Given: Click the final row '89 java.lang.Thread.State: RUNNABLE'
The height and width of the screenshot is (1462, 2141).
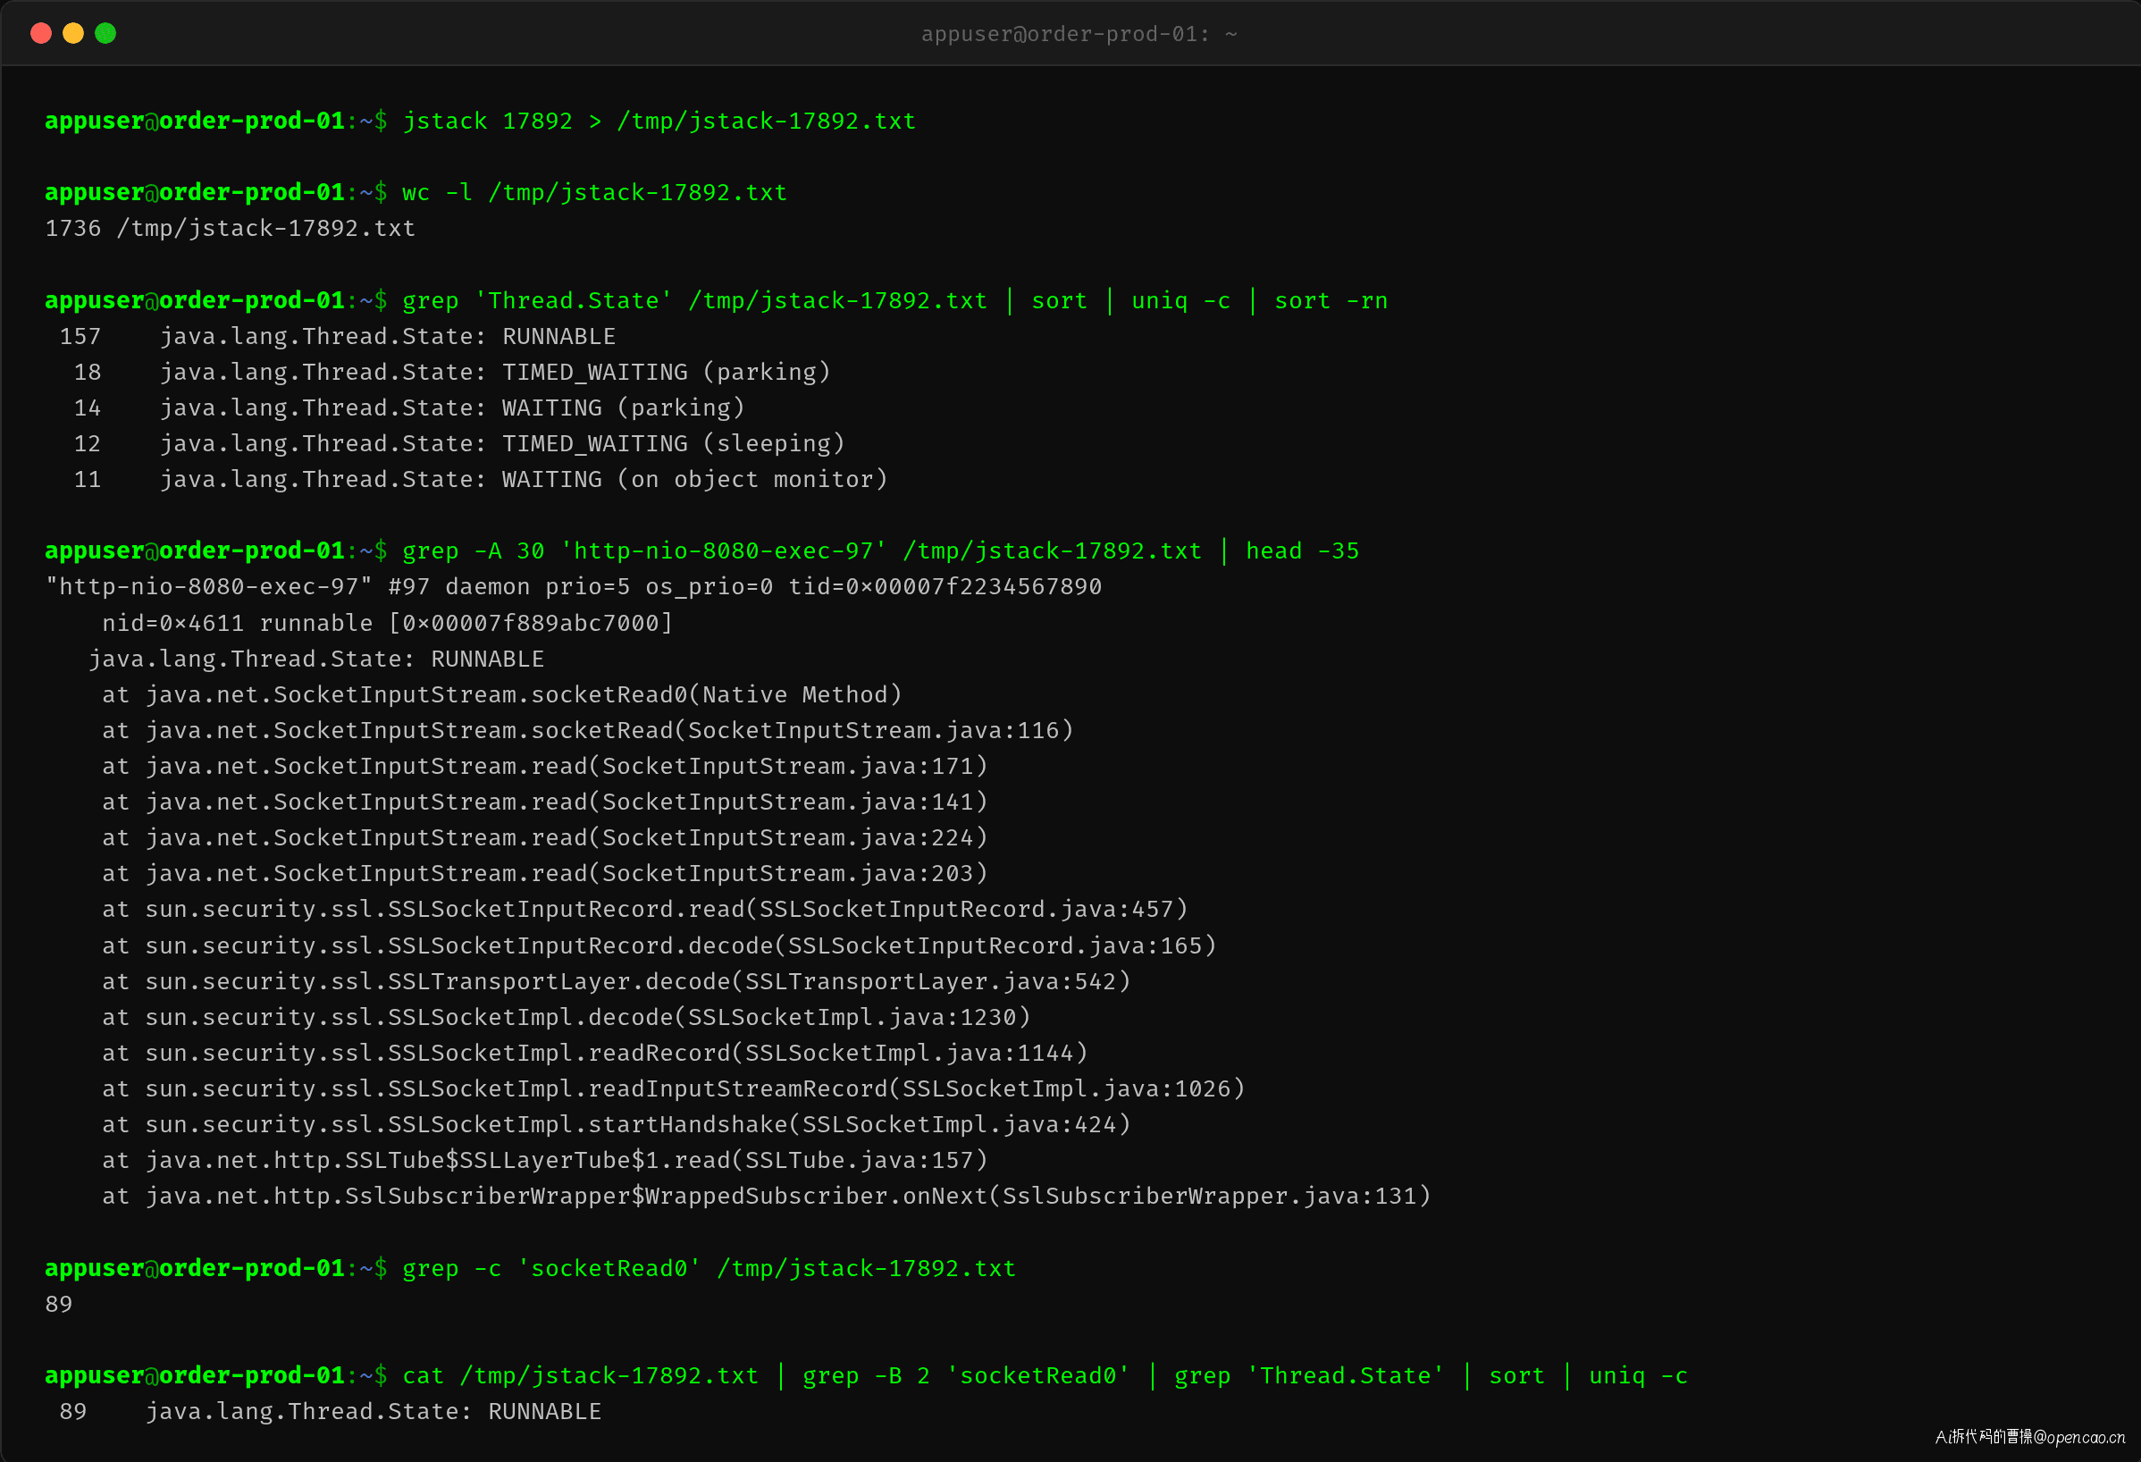Looking at the screenshot, I should pos(330,1412).
